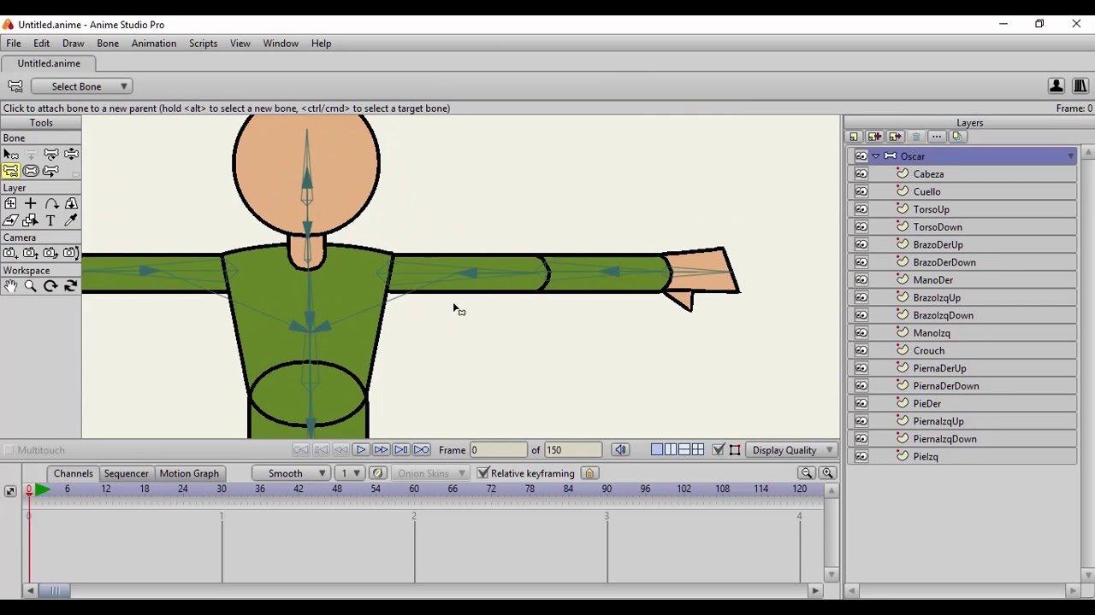Select the Rotate Layer XY tool
This screenshot has height=615, width=1095.
click(72, 203)
